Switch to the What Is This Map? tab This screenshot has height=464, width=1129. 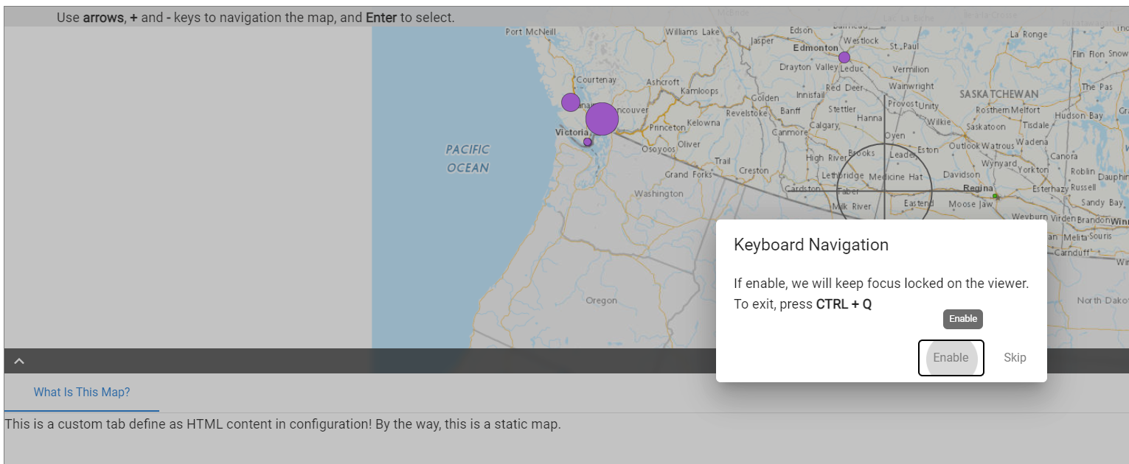click(83, 392)
